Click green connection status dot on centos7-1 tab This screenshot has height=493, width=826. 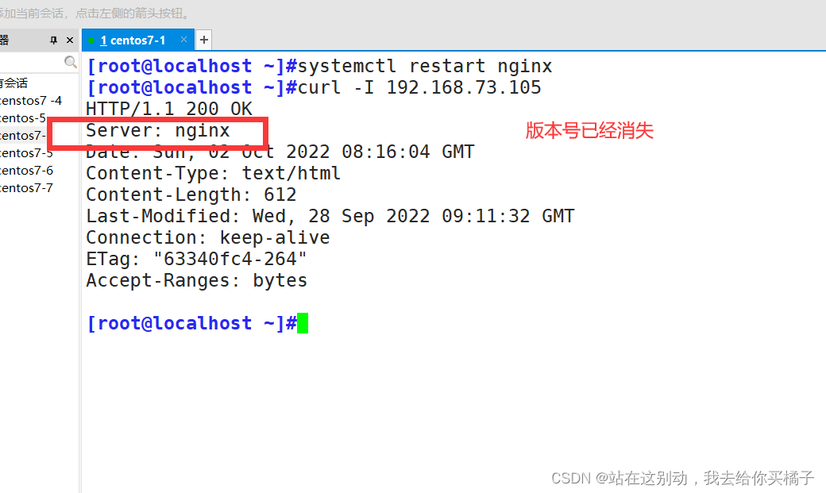[x=92, y=40]
